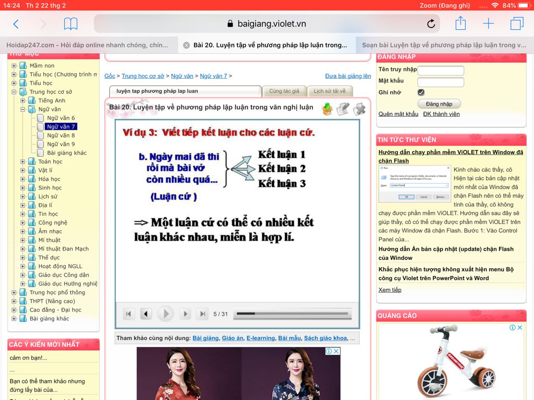This screenshot has height=400, width=534.
Task: Go to previous slide in player
Action: (x=146, y=314)
